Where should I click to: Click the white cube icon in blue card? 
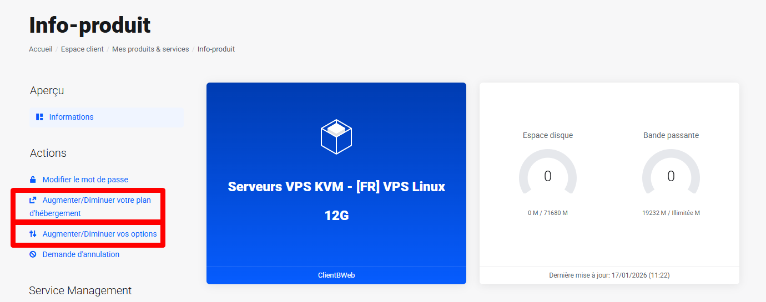[336, 136]
